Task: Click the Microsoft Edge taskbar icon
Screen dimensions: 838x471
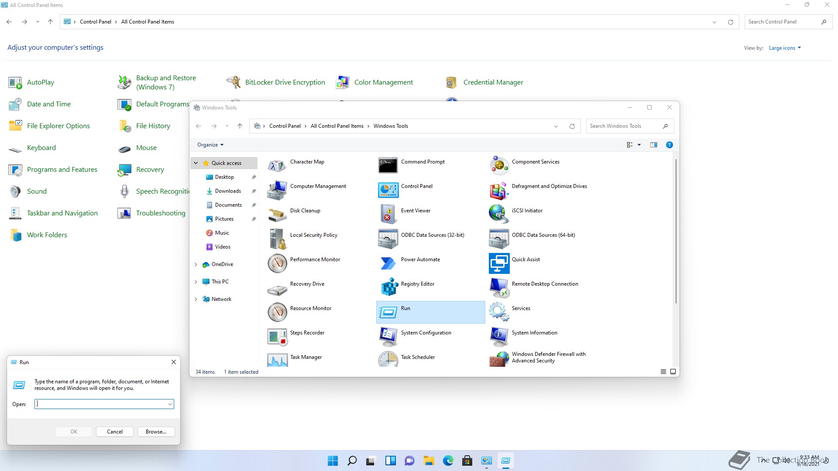Action: (x=448, y=461)
